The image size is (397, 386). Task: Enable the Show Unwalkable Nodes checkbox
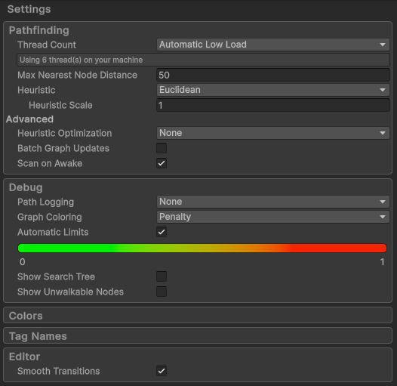click(162, 292)
